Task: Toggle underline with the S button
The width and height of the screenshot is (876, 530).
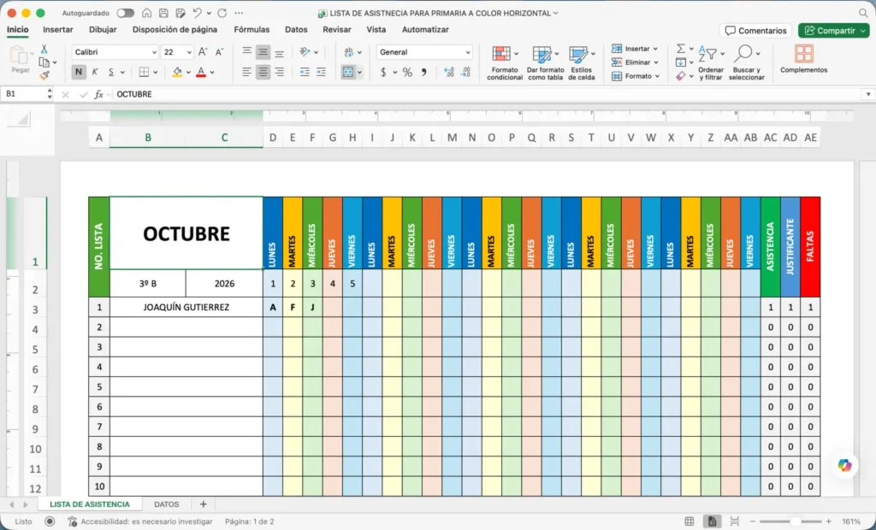Action: 111,72
